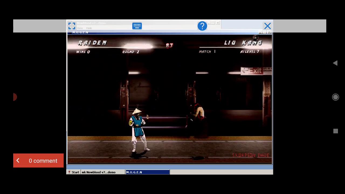Open the on-screen keyboard icon
This screenshot has width=345, height=194.
tap(137, 26)
